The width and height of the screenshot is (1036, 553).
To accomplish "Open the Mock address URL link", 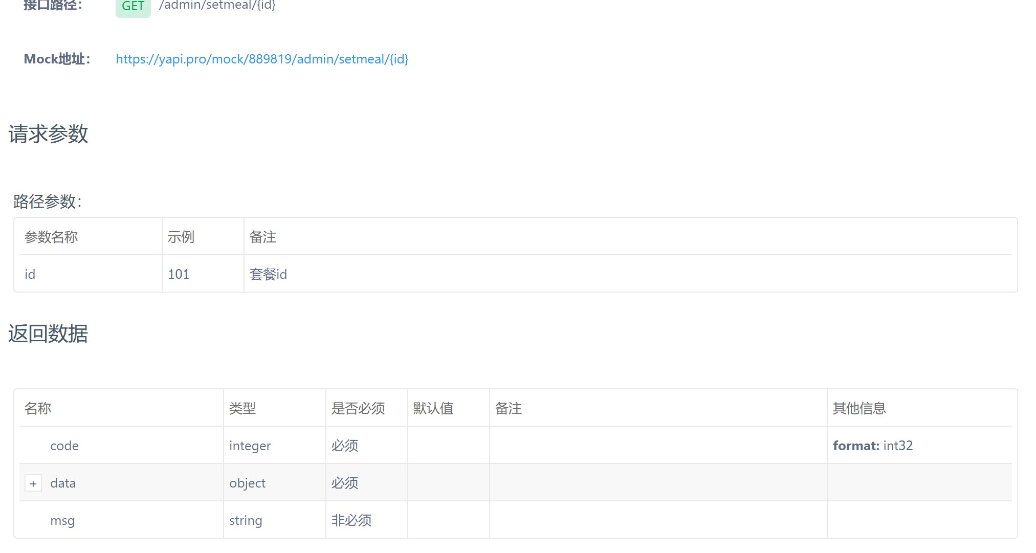I will point(262,59).
